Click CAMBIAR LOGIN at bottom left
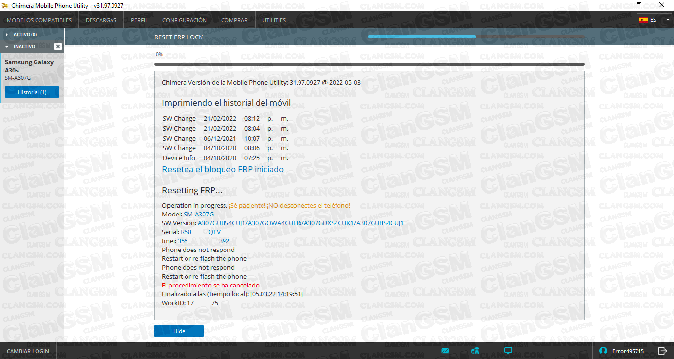 tap(27, 351)
